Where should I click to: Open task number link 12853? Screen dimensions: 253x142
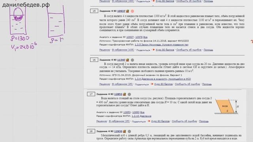point(118,94)
